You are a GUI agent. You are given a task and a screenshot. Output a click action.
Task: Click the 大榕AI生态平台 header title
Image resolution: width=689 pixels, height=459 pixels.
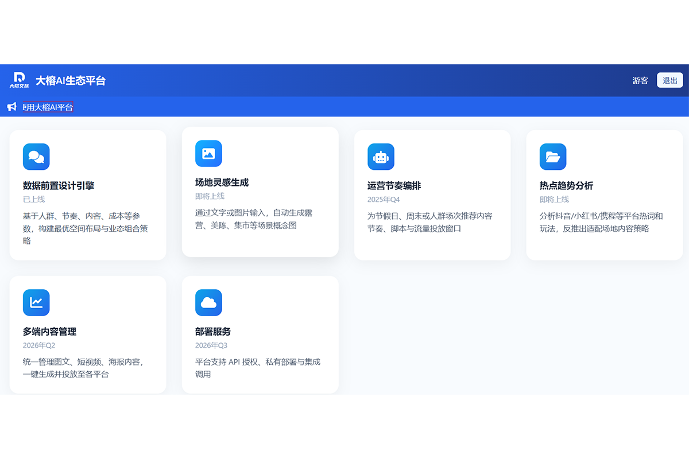coord(71,80)
